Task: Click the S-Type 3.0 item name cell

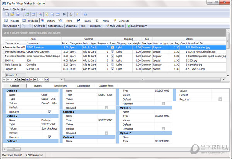Action: pos(43,69)
